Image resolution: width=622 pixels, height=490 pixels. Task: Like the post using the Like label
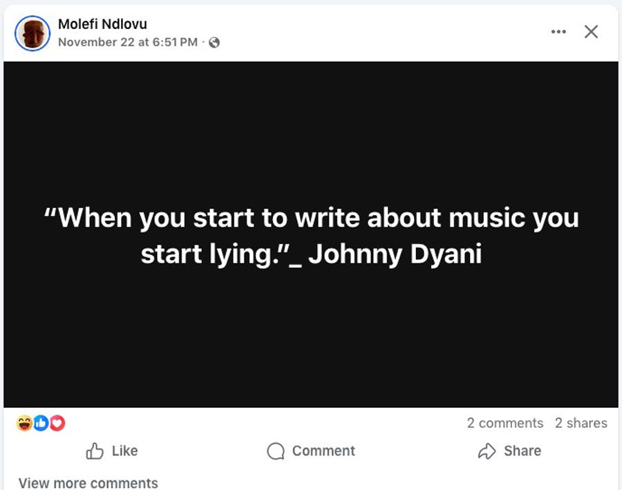click(x=124, y=451)
